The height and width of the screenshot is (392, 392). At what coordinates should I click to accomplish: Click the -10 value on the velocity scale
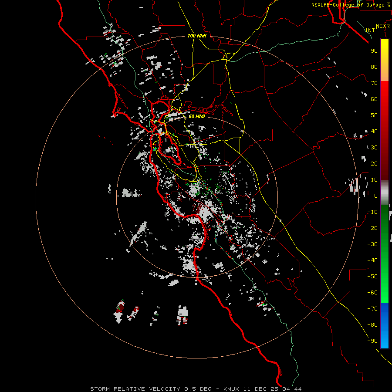pos(372,212)
